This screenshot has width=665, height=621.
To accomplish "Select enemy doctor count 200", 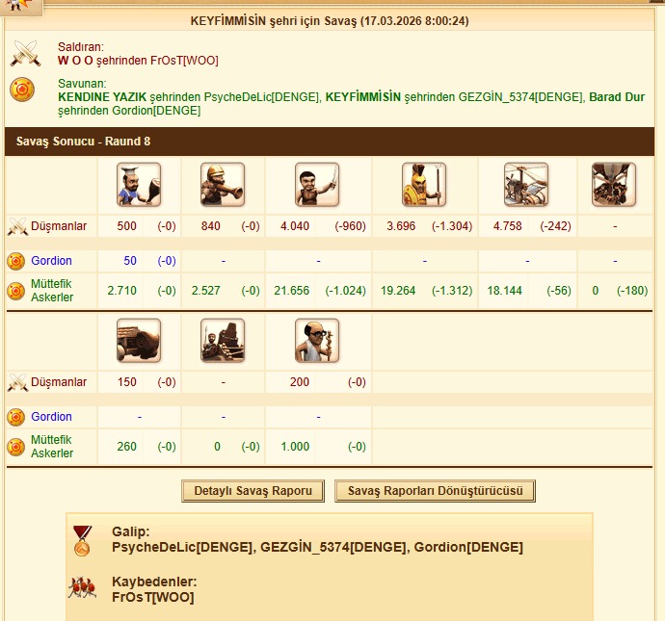I will point(300,382).
